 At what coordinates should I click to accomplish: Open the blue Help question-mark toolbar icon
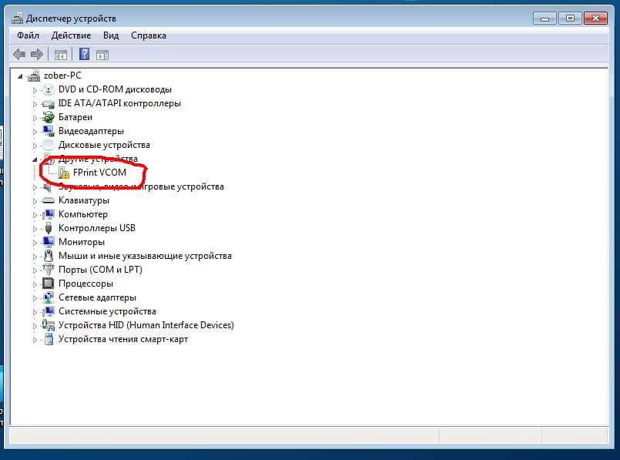[x=84, y=54]
